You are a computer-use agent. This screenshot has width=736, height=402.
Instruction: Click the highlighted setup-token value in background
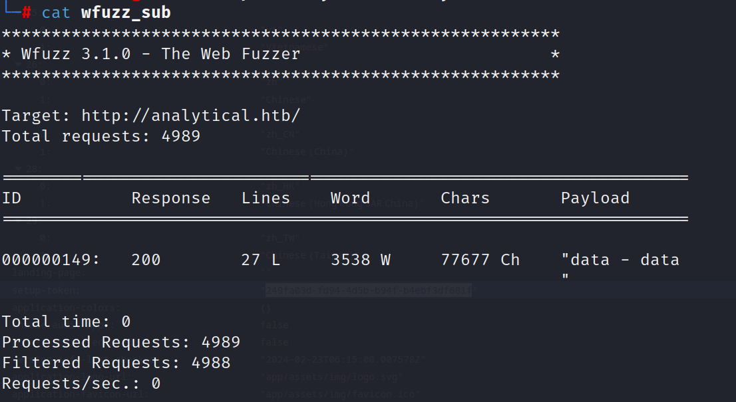coord(368,290)
